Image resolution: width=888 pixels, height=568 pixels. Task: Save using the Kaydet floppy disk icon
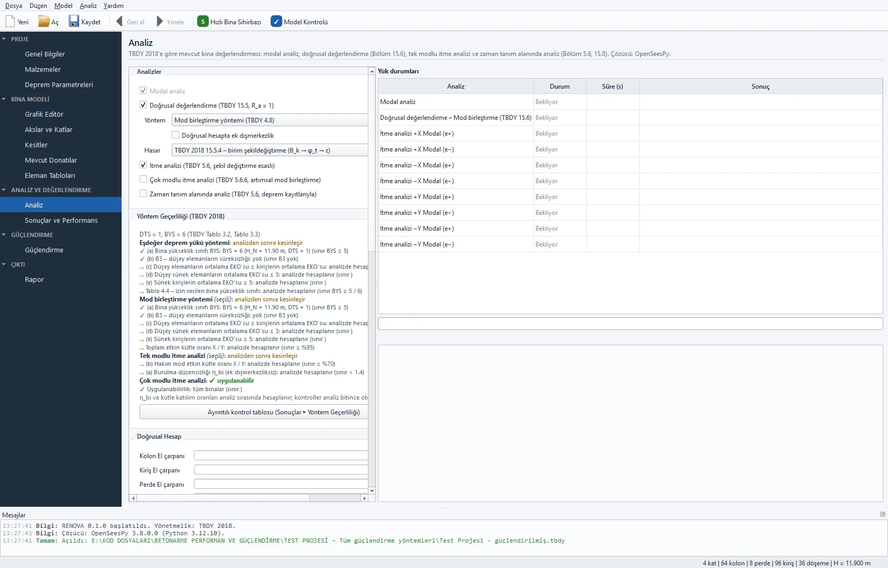coord(74,22)
